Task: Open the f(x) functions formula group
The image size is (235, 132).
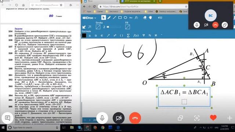Action: [x=136, y=36]
